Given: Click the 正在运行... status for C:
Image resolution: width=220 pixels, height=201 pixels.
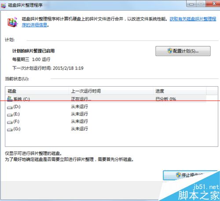Looking at the screenshot, I should click(81, 99).
